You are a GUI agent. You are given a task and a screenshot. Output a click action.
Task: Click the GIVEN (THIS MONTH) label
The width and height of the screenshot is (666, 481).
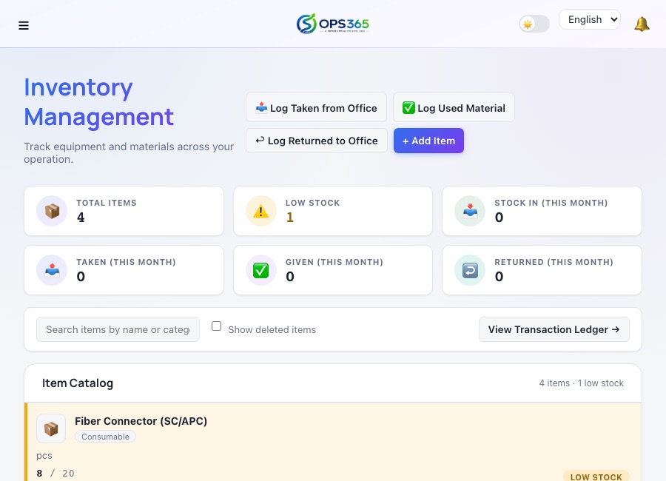click(x=334, y=262)
